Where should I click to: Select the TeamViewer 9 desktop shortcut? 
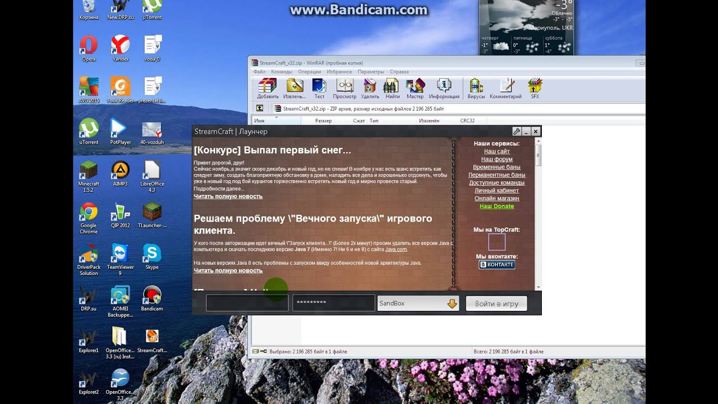pyautogui.click(x=121, y=259)
